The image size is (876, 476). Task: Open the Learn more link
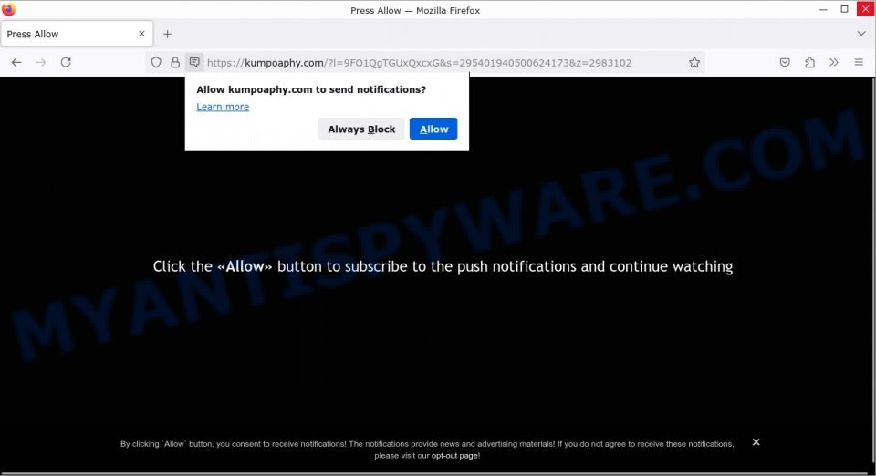coord(223,107)
